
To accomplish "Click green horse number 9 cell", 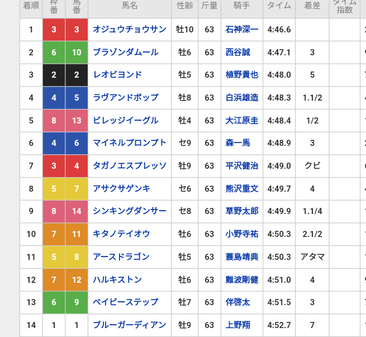I will point(77,302).
